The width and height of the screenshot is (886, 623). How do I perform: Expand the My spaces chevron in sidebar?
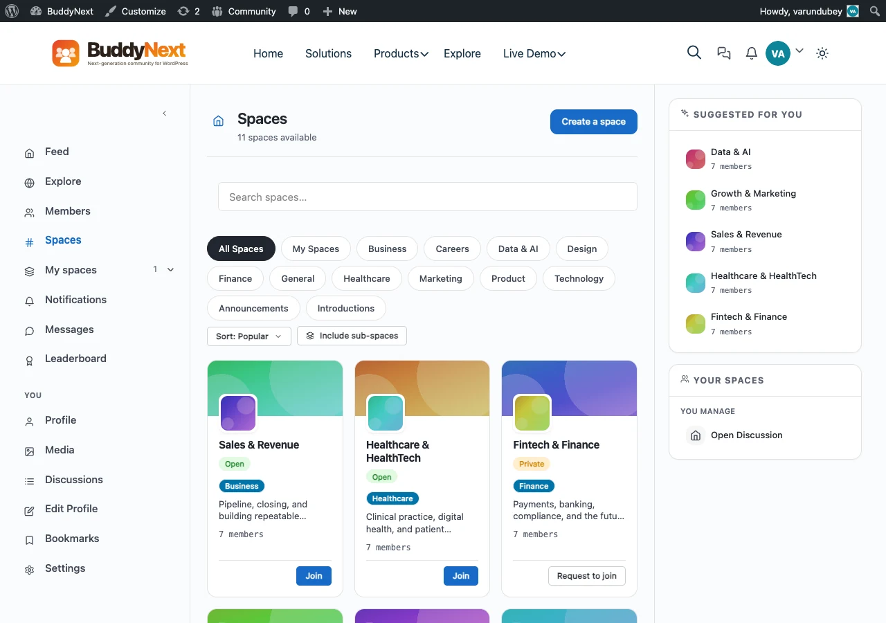tap(170, 270)
